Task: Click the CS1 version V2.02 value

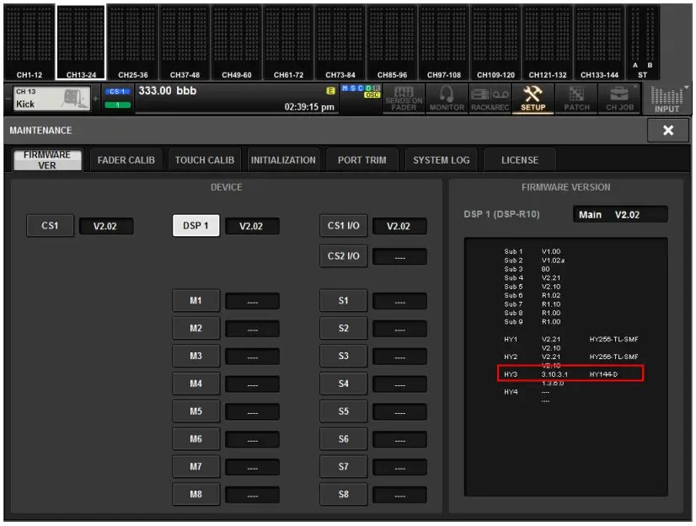Action: coord(105,226)
